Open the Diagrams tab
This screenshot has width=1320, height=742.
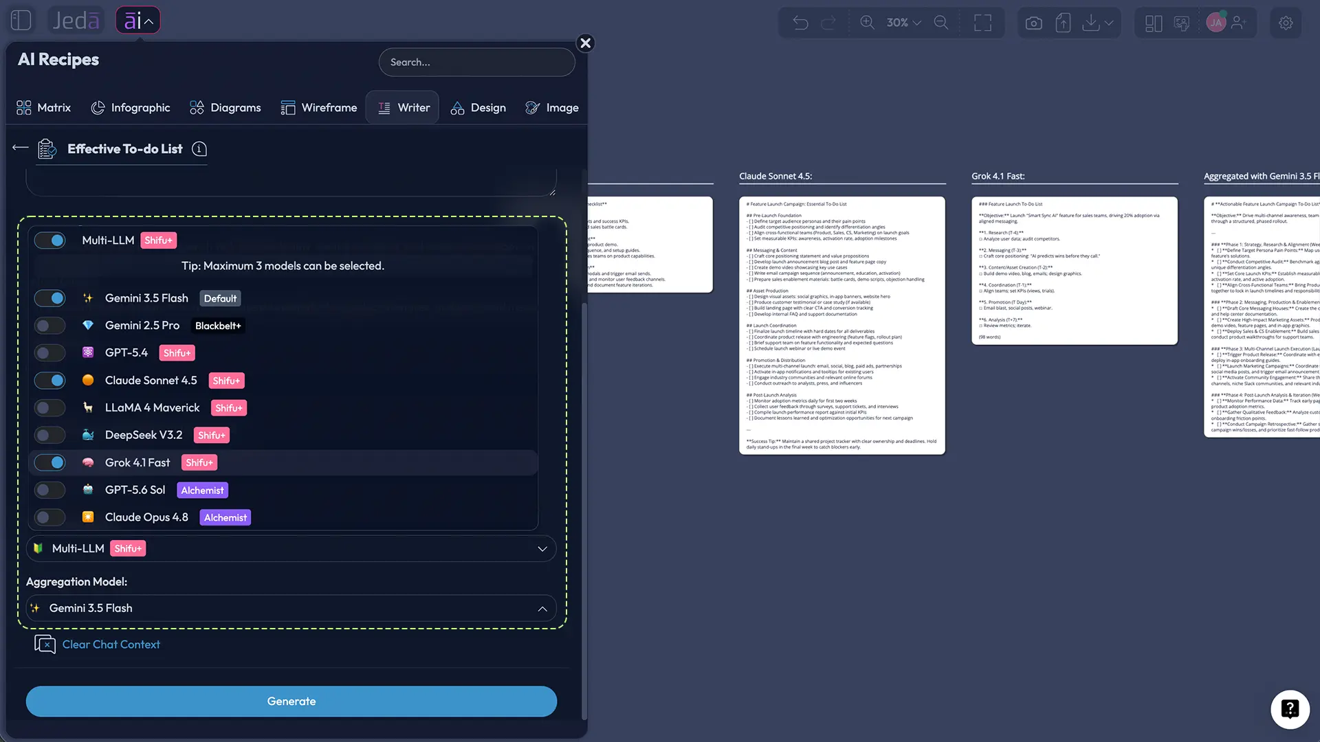[x=225, y=108]
